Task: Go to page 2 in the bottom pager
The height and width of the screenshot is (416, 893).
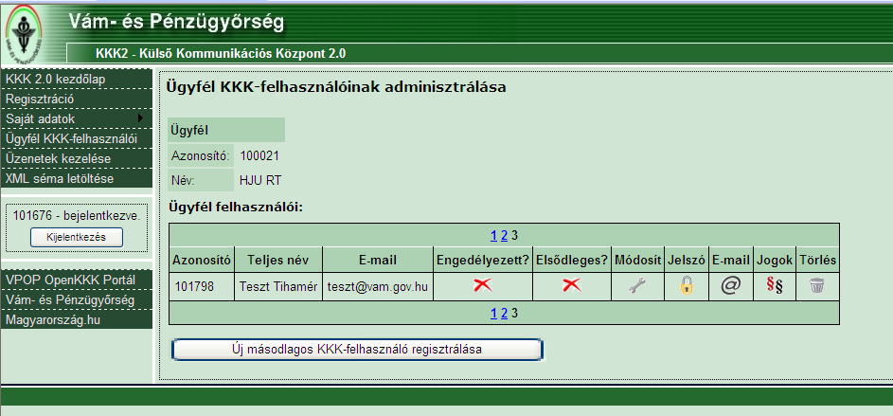Action: pos(504,313)
